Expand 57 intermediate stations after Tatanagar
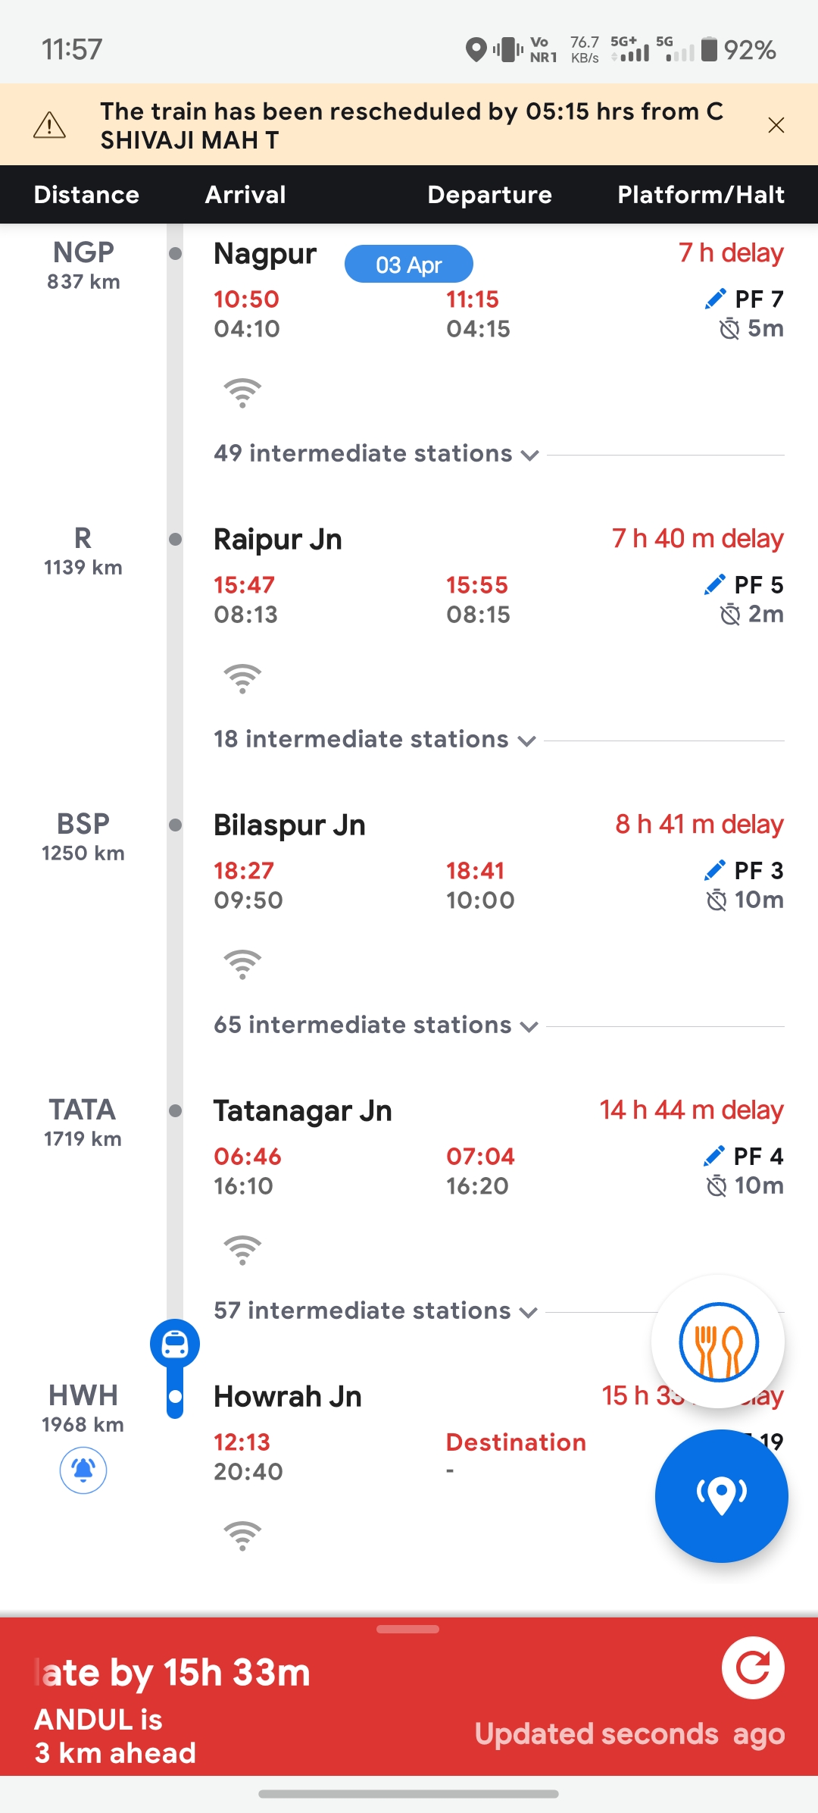This screenshot has width=818, height=1813. [376, 1311]
